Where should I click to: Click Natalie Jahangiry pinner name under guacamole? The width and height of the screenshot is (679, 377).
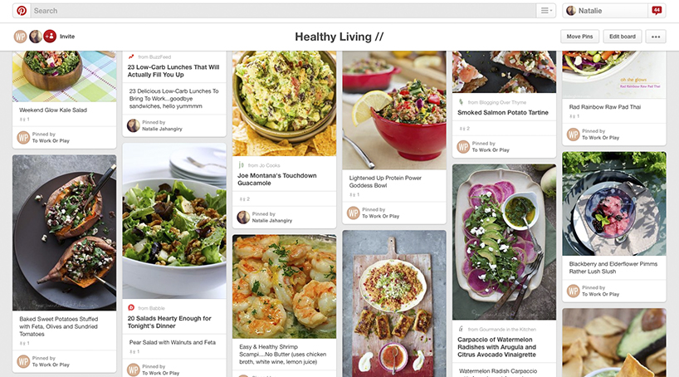click(x=272, y=221)
